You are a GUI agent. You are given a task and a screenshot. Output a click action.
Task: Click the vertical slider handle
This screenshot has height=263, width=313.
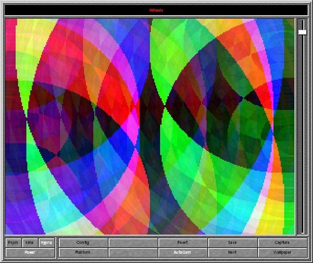tap(303, 32)
